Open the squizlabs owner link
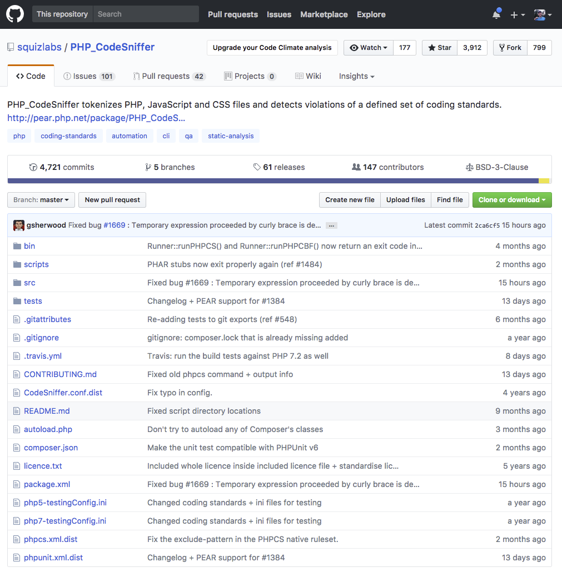The height and width of the screenshot is (572, 562). click(39, 47)
